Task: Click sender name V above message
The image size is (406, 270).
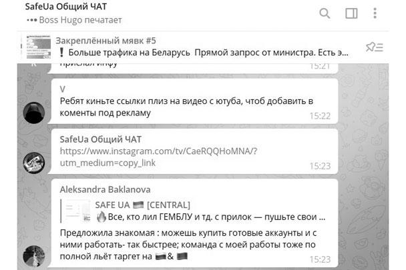Action: [62, 89]
